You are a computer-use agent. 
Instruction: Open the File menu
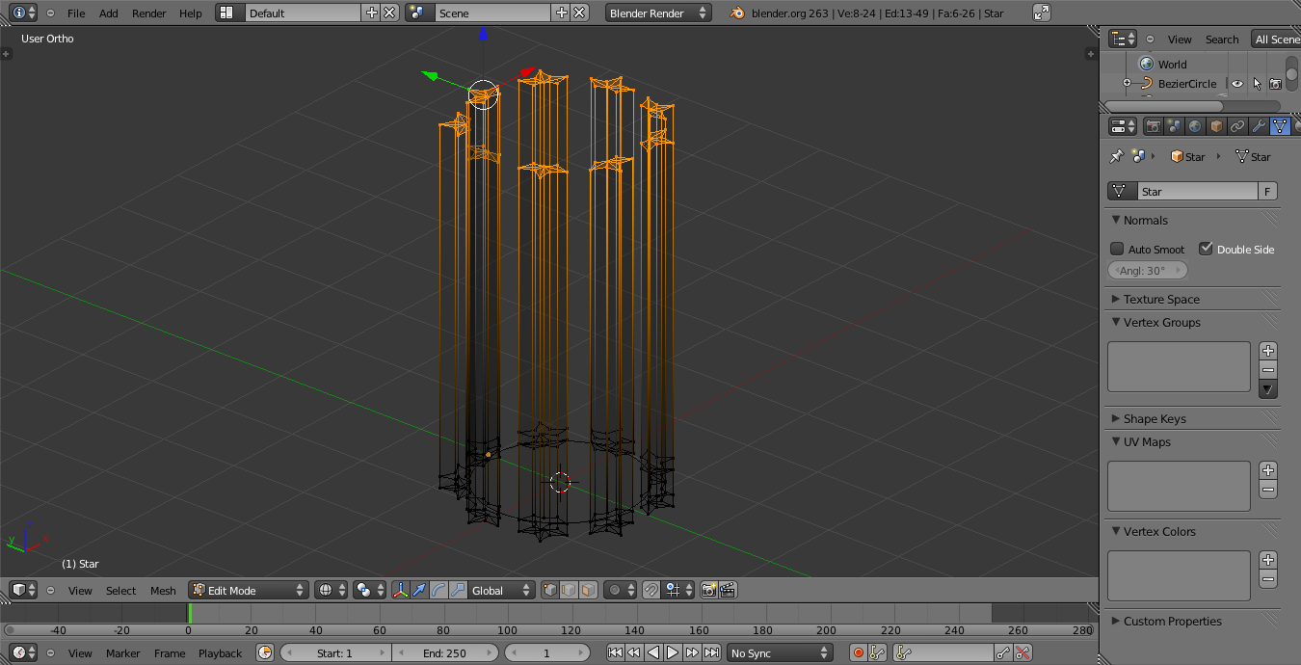[76, 13]
